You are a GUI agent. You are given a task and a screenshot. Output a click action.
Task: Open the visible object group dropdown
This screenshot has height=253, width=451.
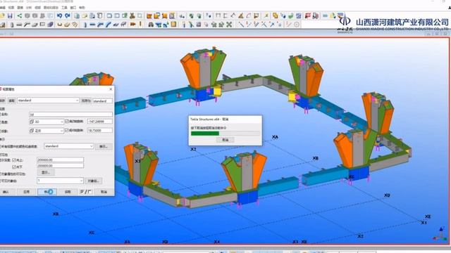point(60,181)
